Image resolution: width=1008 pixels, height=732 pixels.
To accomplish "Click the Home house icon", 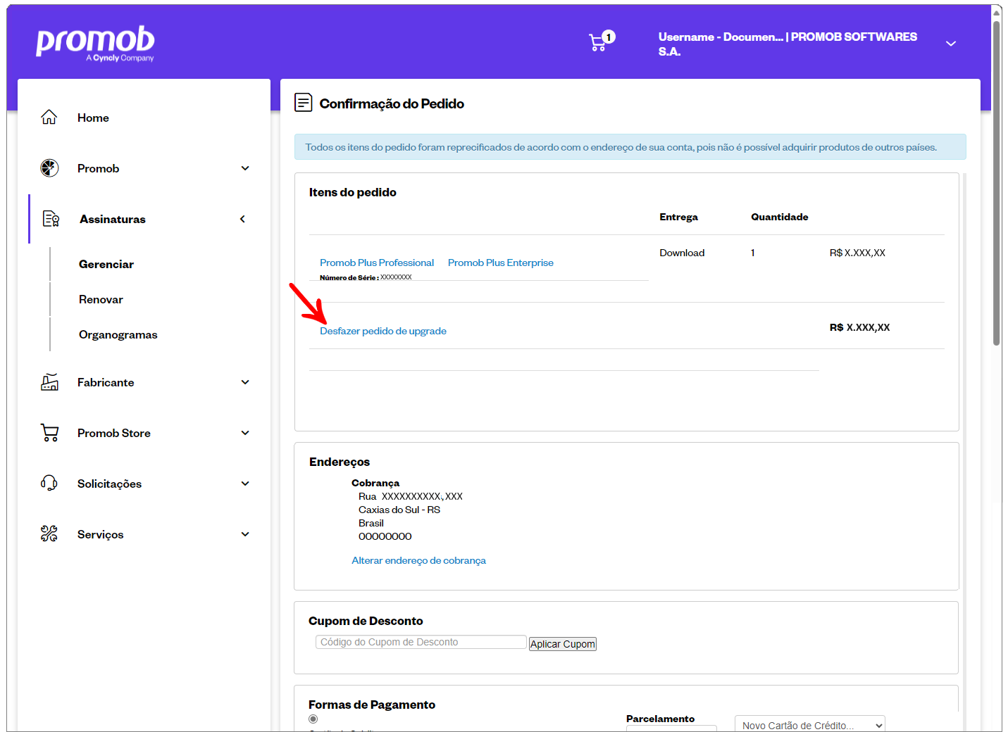I will point(49,117).
